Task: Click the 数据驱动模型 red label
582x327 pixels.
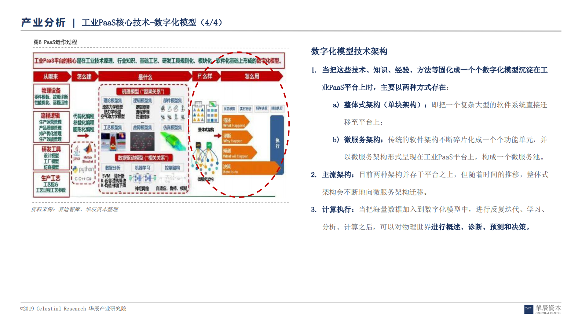Action: 143,158
